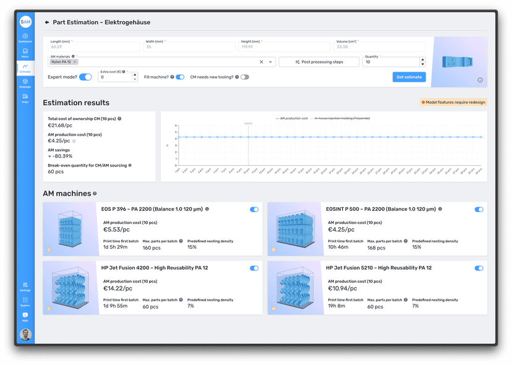Viewport: 512px width, 365px height.
Task: Toggle AM production cost chart legend
Action: pyautogui.click(x=292, y=118)
